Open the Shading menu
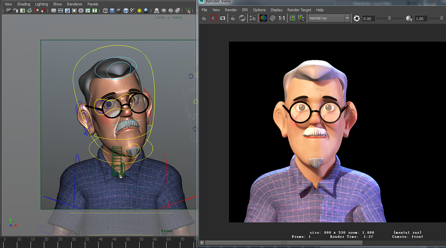Image resolution: width=446 pixels, height=248 pixels. click(24, 4)
